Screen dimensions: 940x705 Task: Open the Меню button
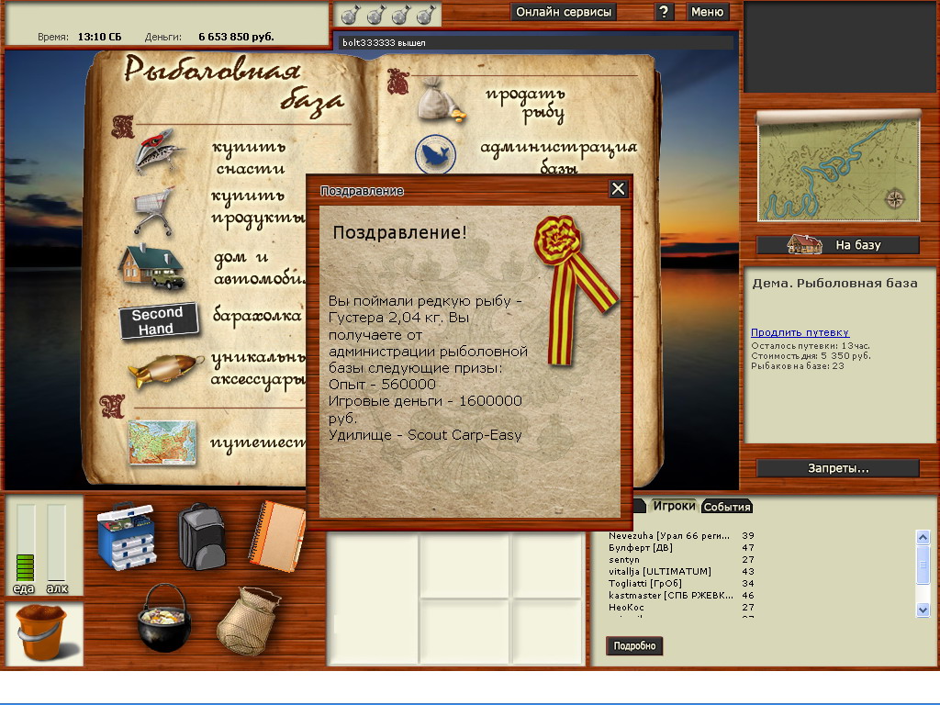point(707,12)
